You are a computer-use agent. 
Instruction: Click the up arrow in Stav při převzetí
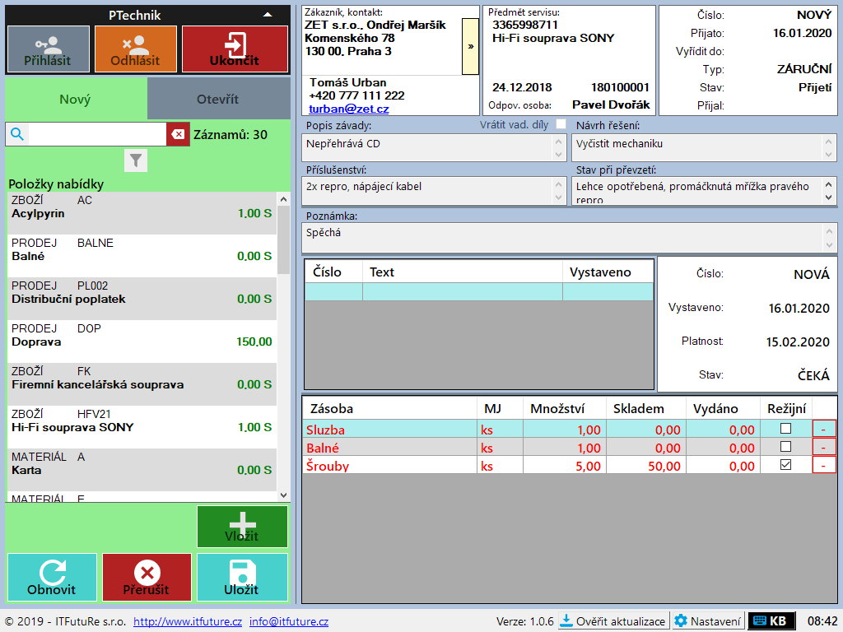click(x=828, y=185)
